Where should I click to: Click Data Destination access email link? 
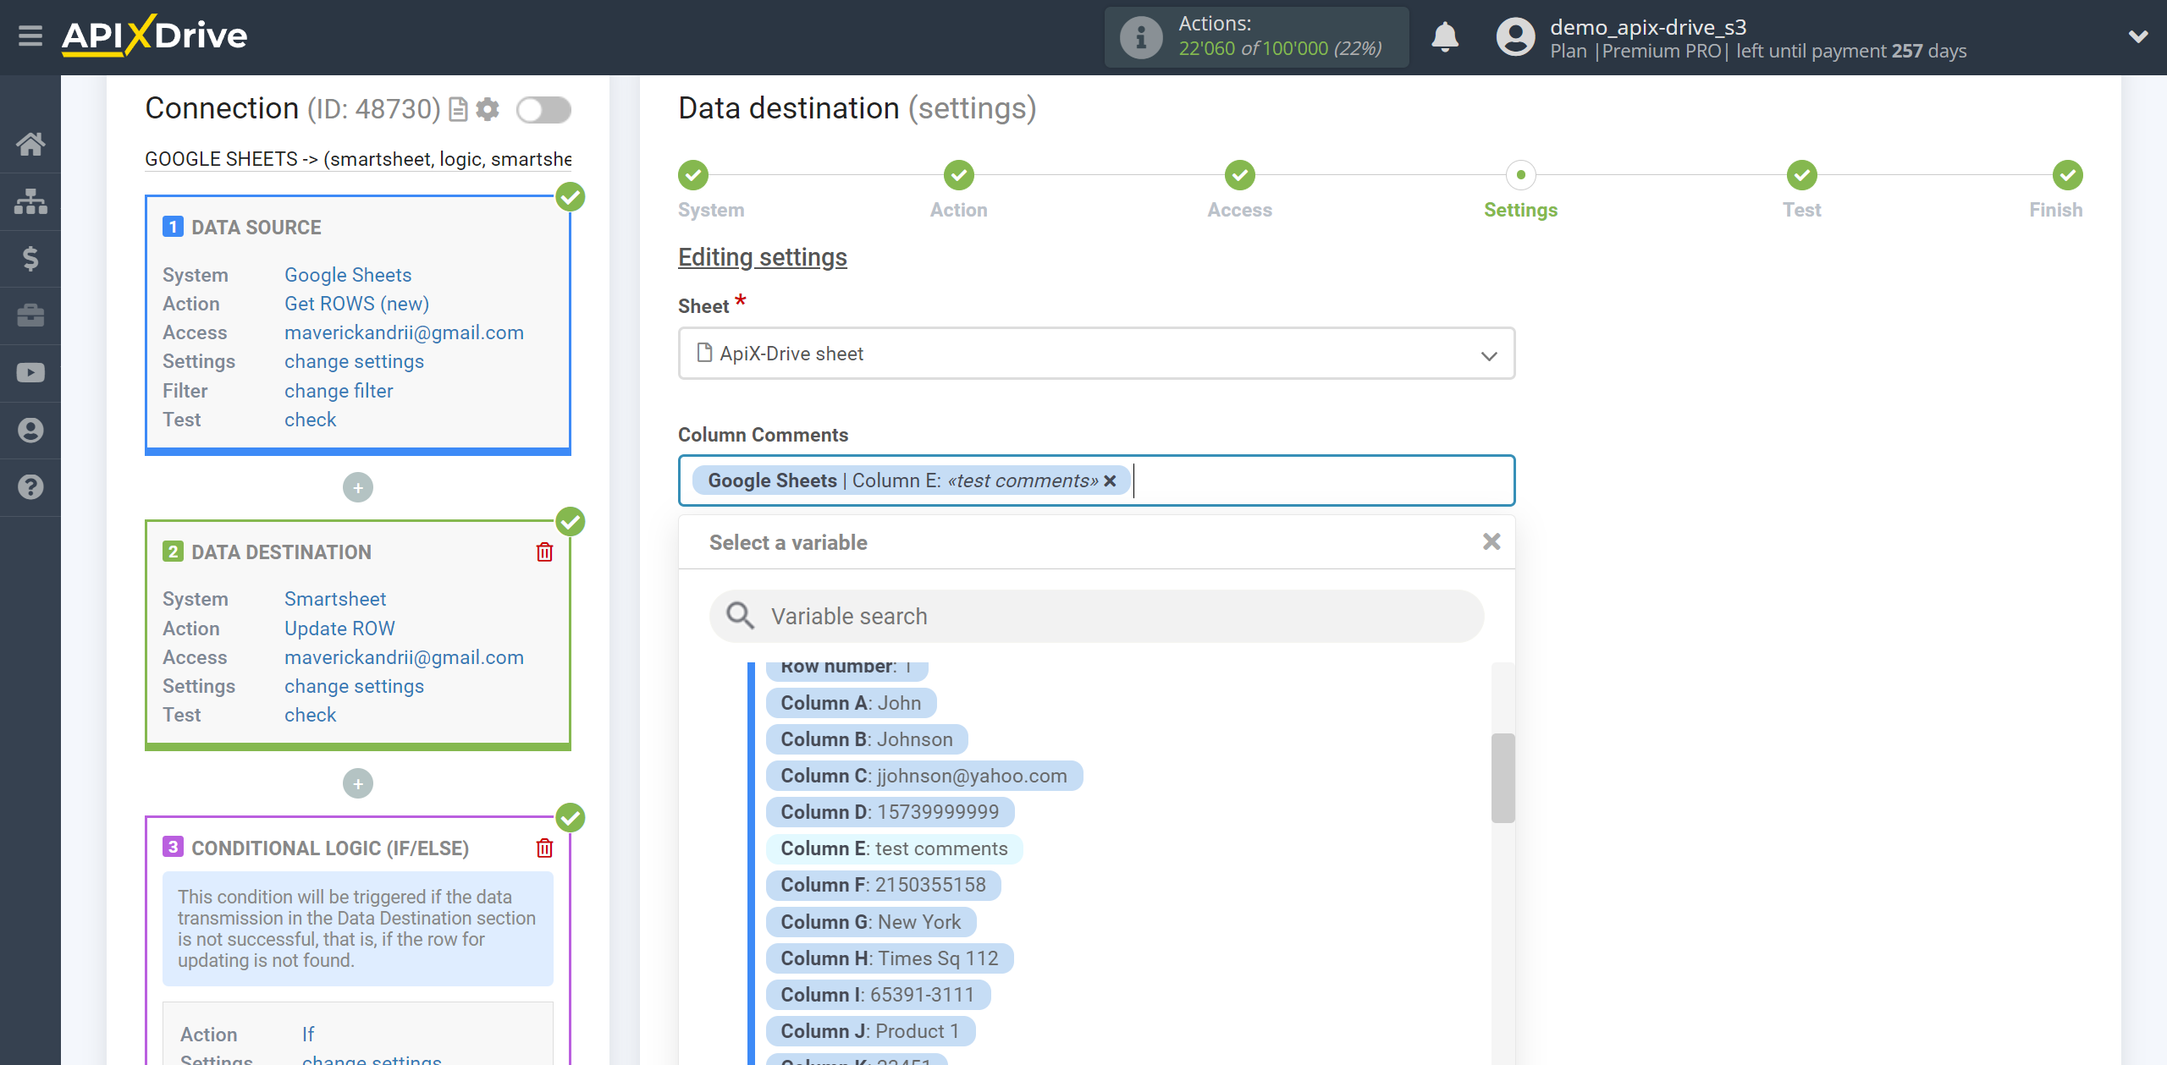(404, 657)
